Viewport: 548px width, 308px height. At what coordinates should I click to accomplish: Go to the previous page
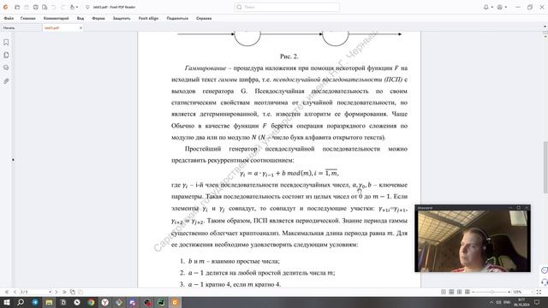[15, 292]
